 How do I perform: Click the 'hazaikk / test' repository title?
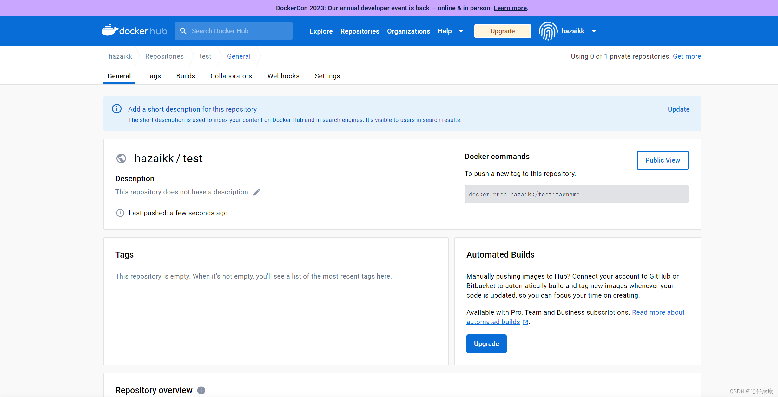pos(168,158)
